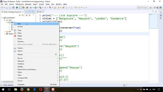Screen dimensions: 163x92
Task: Open Debug As submenu
Action: pyautogui.click(x=36, y=61)
